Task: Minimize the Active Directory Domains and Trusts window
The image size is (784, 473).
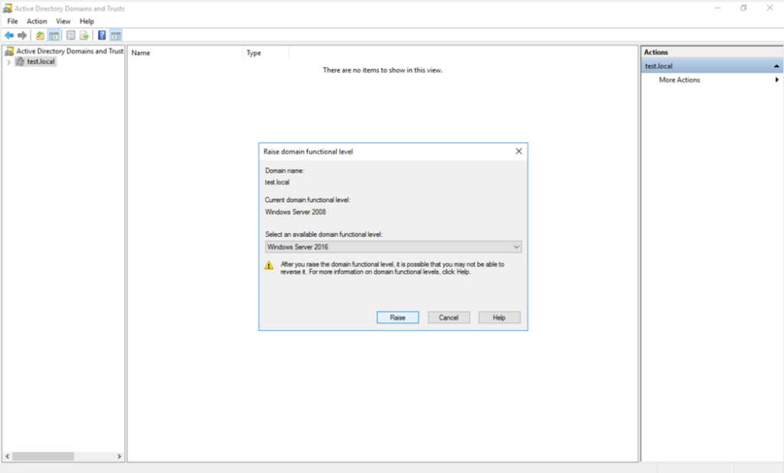Action: coord(717,8)
